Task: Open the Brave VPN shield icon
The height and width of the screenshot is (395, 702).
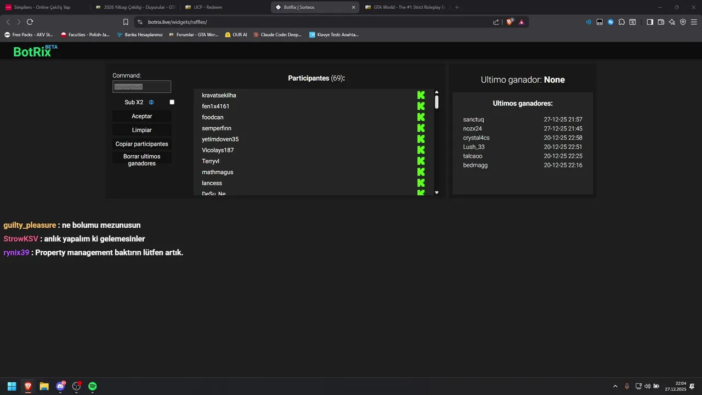Action: tap(683, 22)
